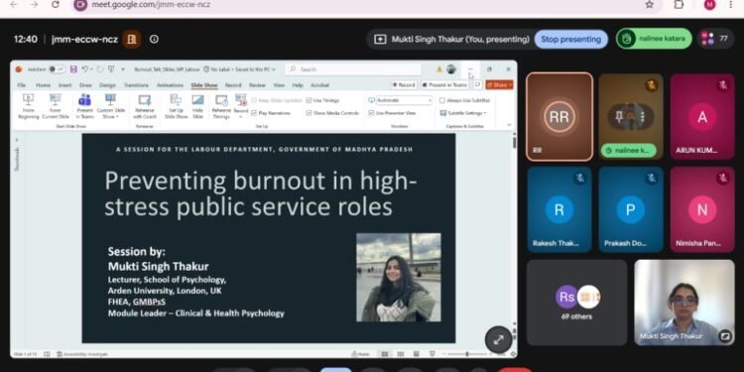Image resolution: width=744 pixels, height=372 pixels.
Task: Select the Rakesh Thakur participant tile
Action: point(559,209)
